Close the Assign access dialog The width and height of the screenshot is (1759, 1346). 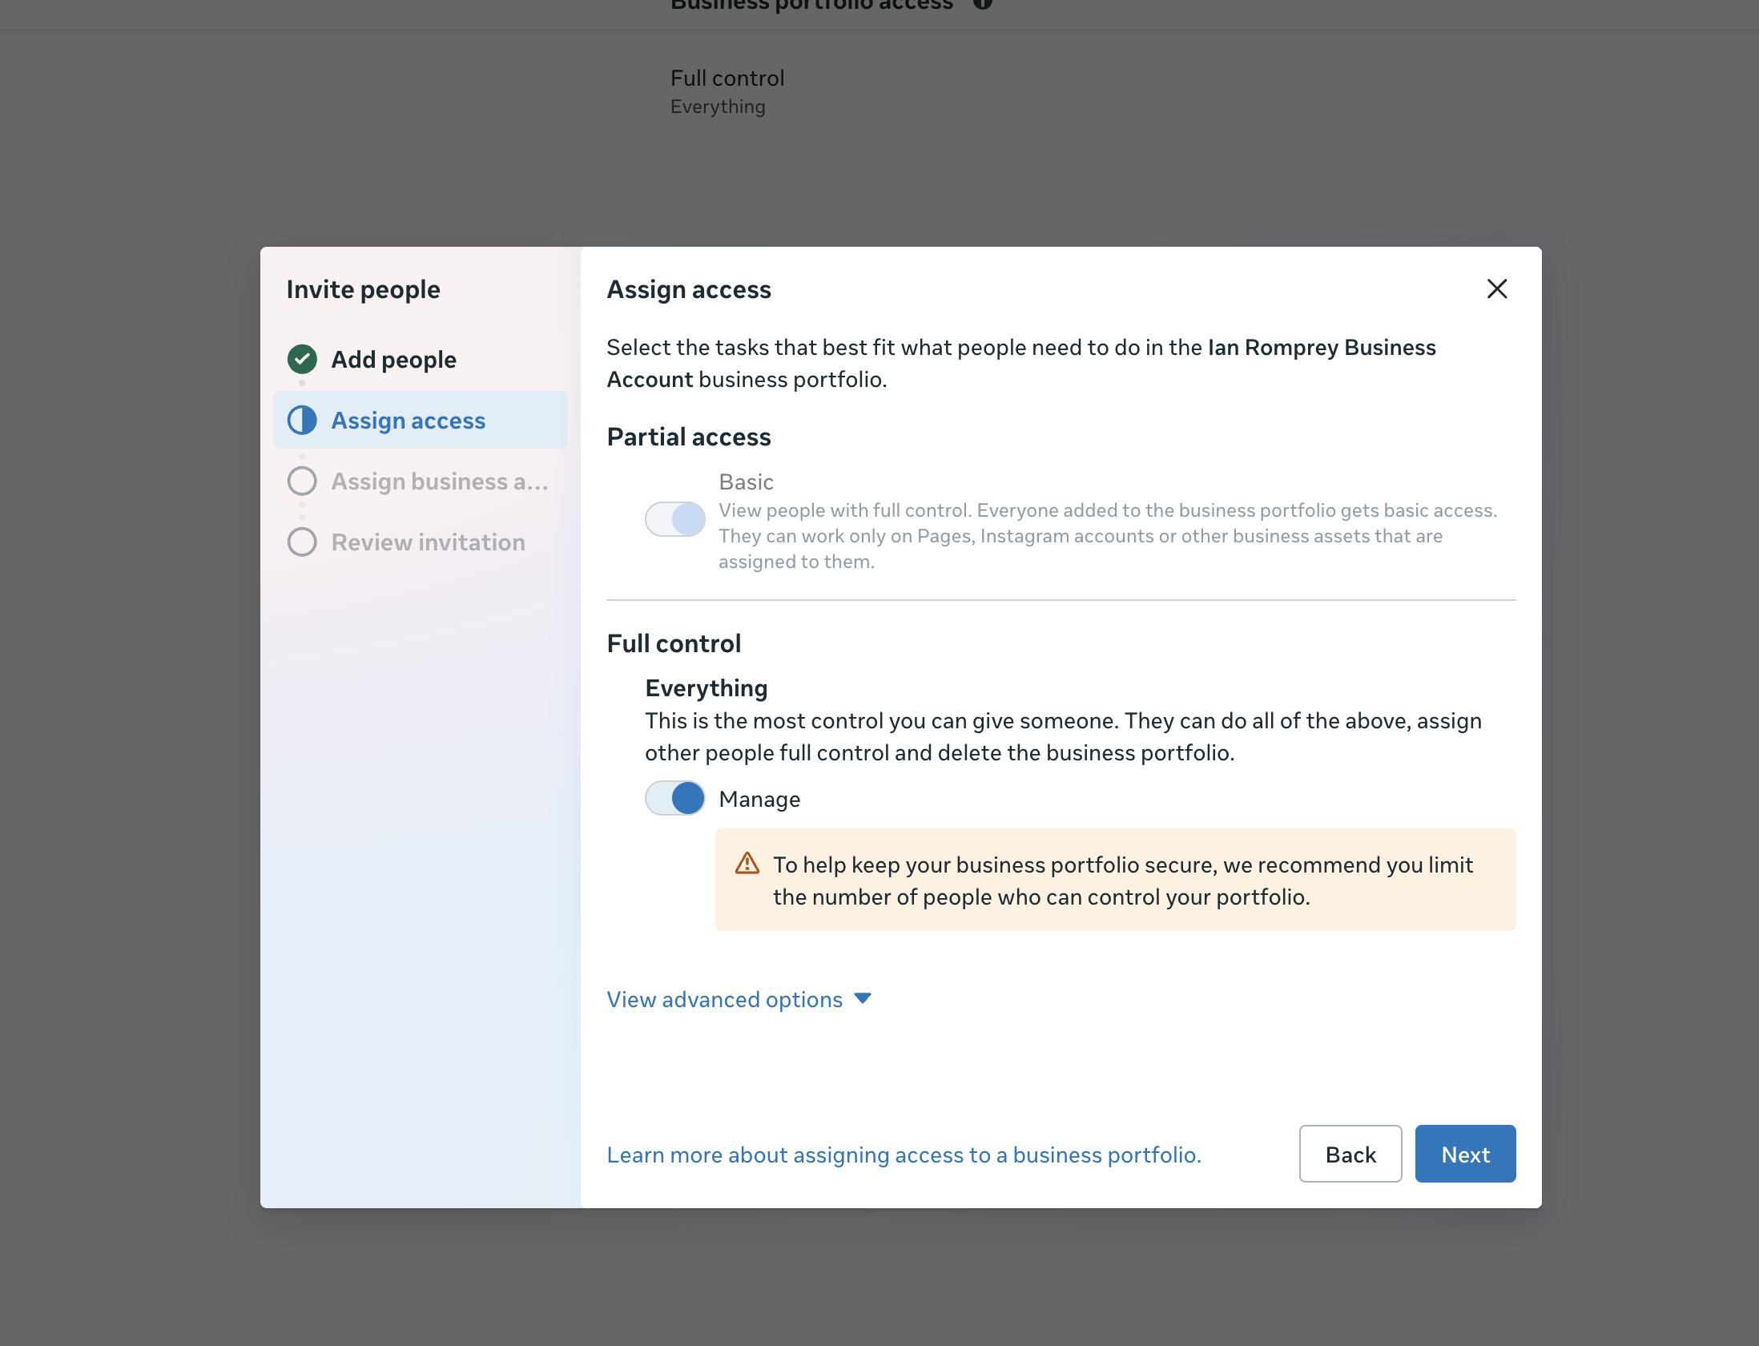[x=1496, y=288]
